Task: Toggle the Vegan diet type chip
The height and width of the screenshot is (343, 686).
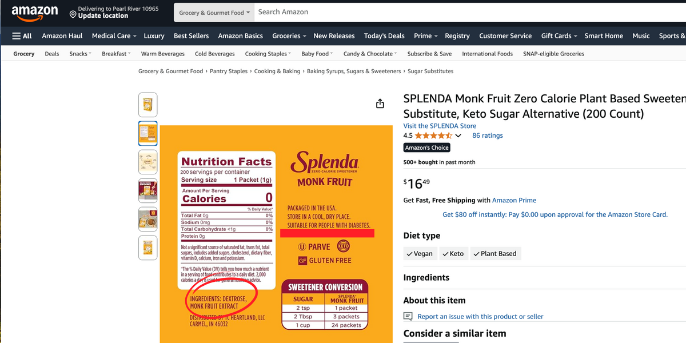Action: pyautogui.click(x=420, y=253)
